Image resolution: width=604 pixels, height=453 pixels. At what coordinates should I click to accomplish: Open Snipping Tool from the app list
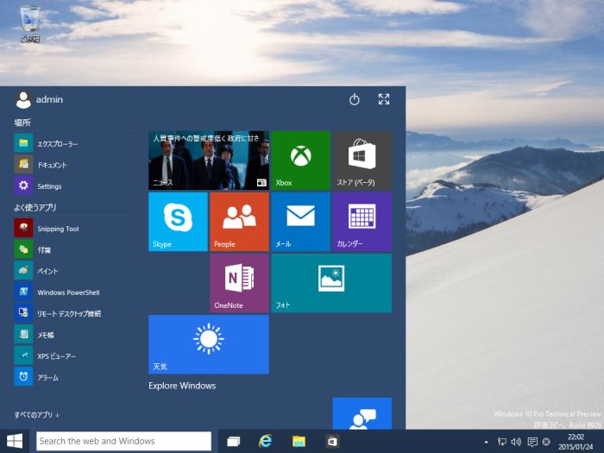pos(57,229)
